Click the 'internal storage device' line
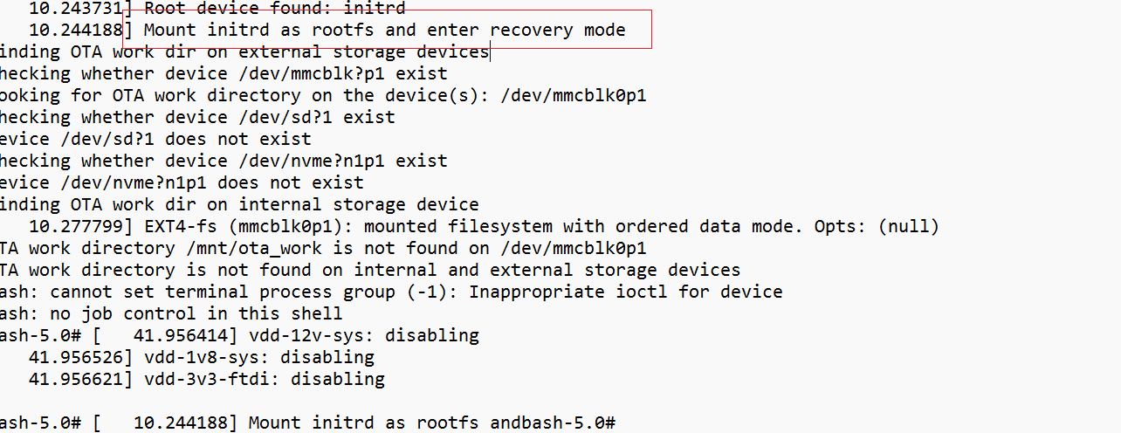 pyautogui.click(x=239, y=204)
